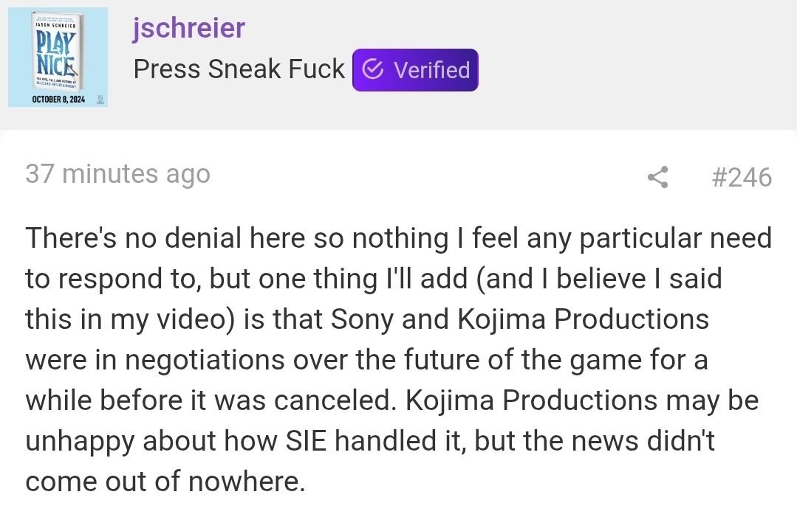Click the "Press Sneak Fuck" user title
Screen dimensions: 797x531
tap(239, 69)
